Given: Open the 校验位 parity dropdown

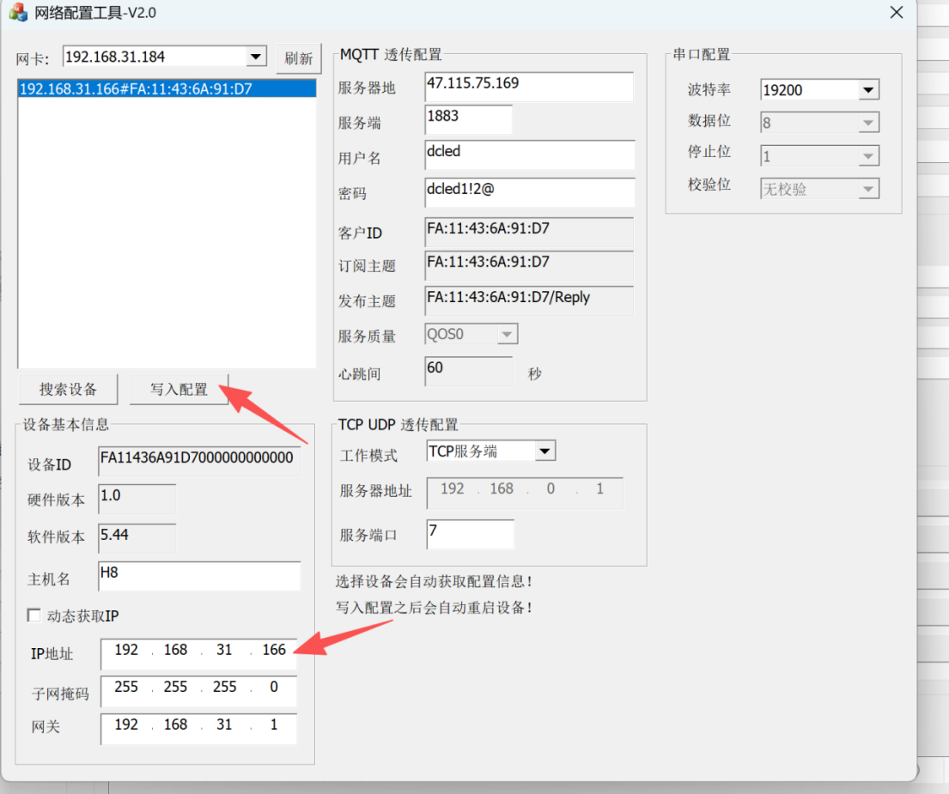Looking at the screenshot, I should pyautogui.click(x=868, y=190).
